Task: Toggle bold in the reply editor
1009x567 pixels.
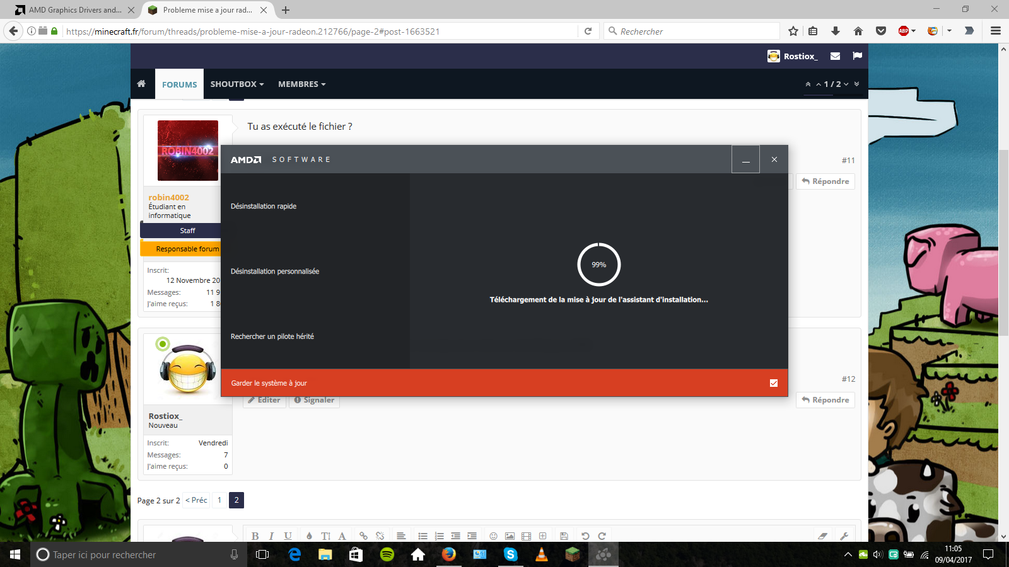Action: click(255, 536)
